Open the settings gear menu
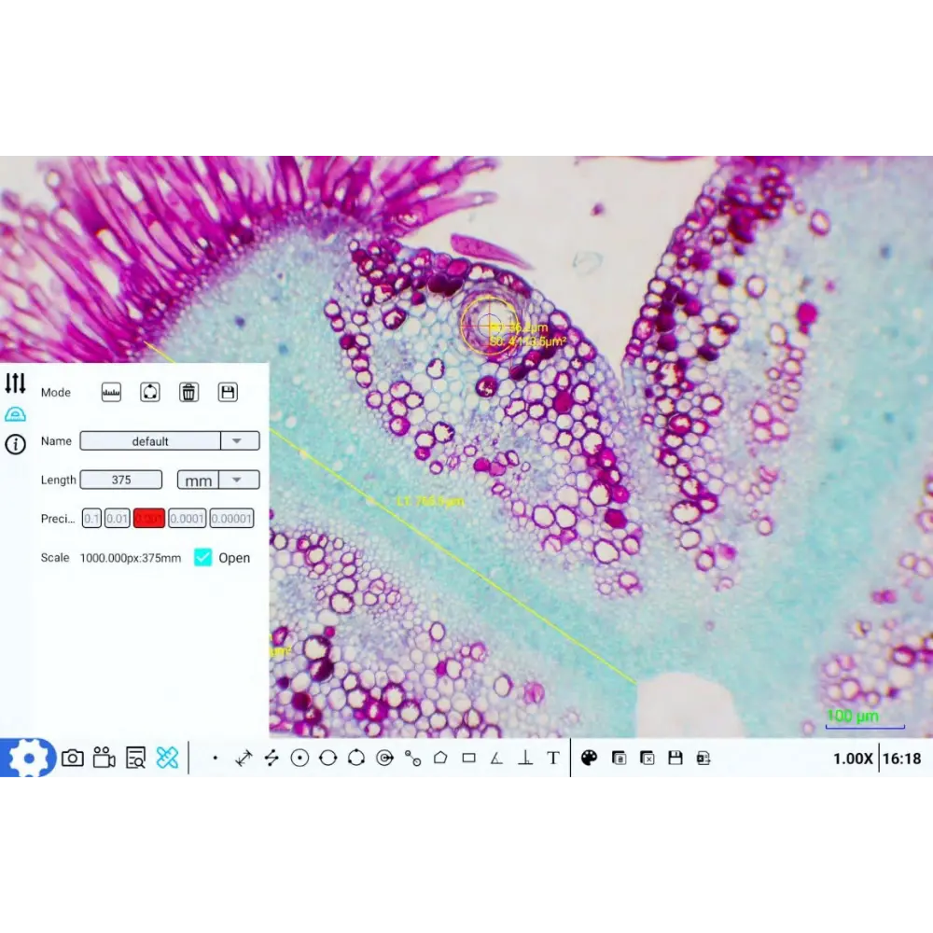Image resolution: width=933 pixels, height=933 pixels. pos(28,759)
